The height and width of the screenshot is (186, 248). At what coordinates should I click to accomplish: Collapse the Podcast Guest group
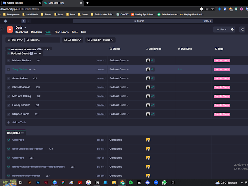[x=40, y=53]
